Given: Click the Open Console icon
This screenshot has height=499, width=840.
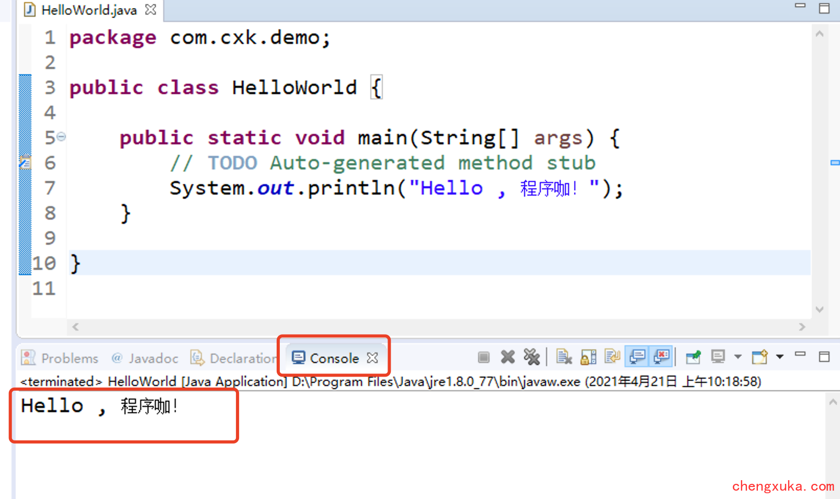Looking at the screenshot, I should 759,357.
